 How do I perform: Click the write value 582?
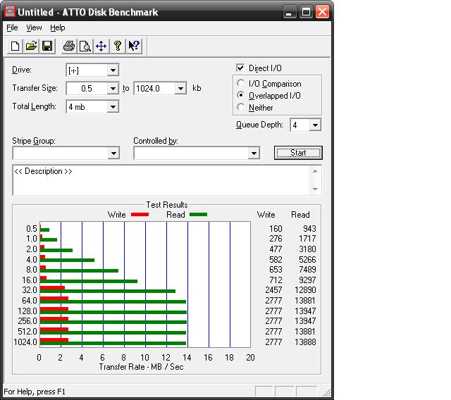click(276, 259)
